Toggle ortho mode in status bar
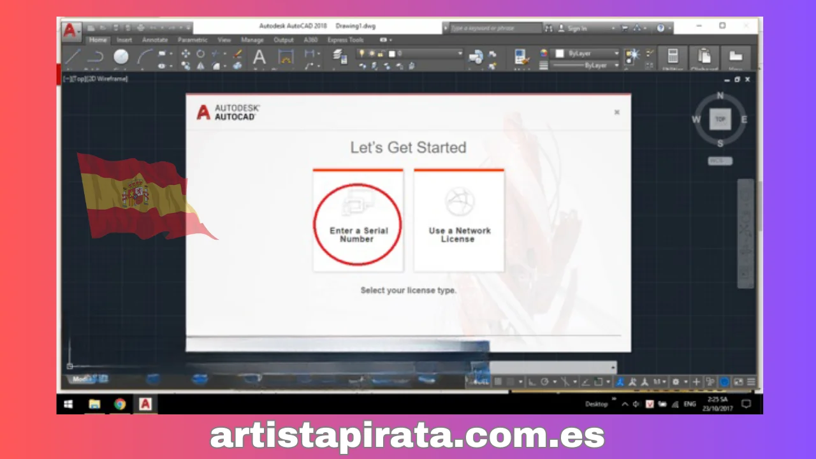The height and width of the screenshot is (459, 816). 532,382
